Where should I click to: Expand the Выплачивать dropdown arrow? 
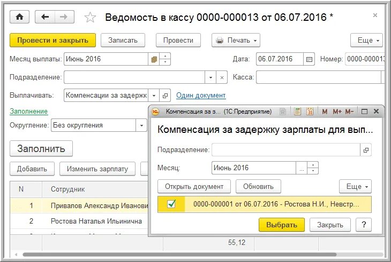click(x=154, y=96)
